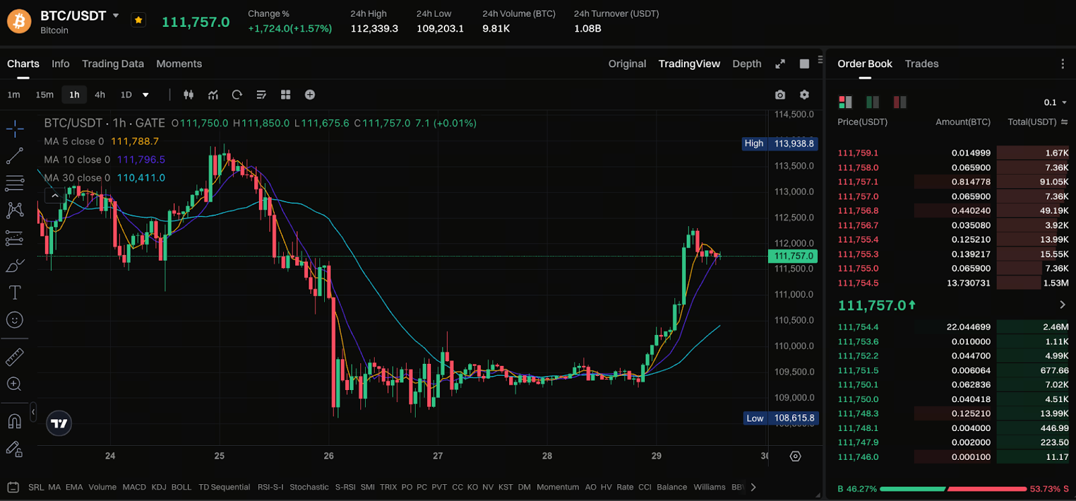Open the BTC/USDT pair dropdown arrow
1076x501 pixels.
coord(116,15)
